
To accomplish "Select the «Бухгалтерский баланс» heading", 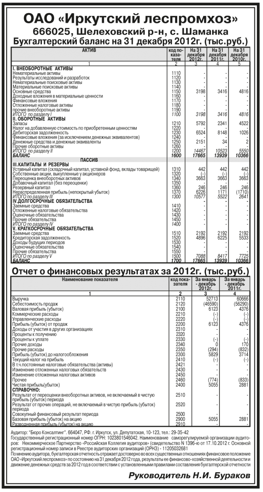I will click(x=130, y=41).
